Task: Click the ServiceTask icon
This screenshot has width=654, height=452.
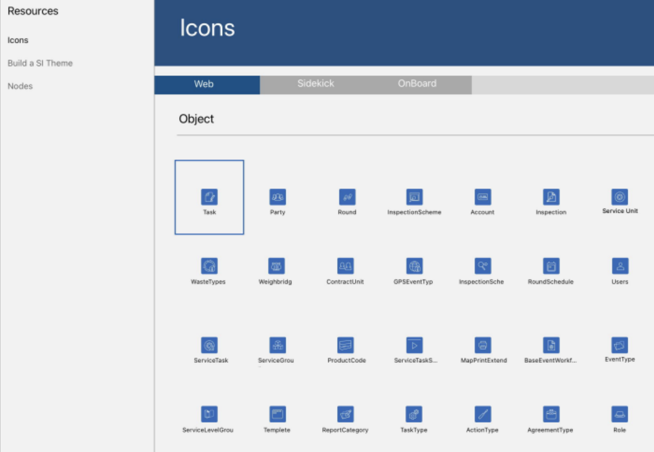Action: pyautogui.click(x=209, y=345)
